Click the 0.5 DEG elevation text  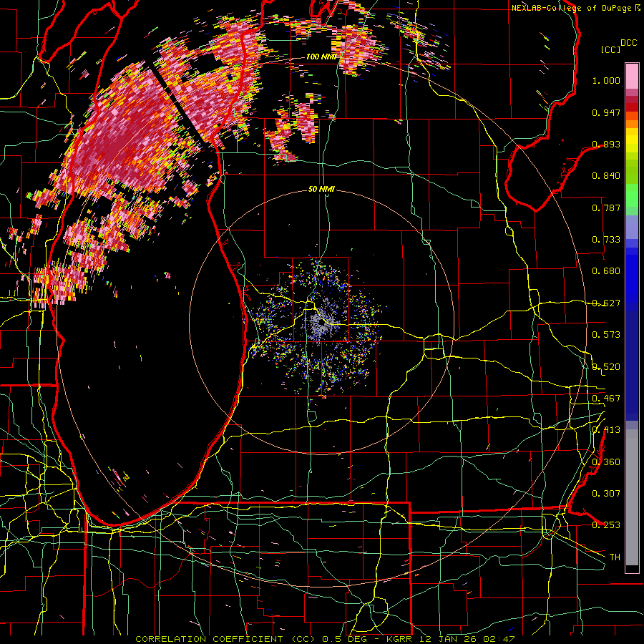coord(344,639)
